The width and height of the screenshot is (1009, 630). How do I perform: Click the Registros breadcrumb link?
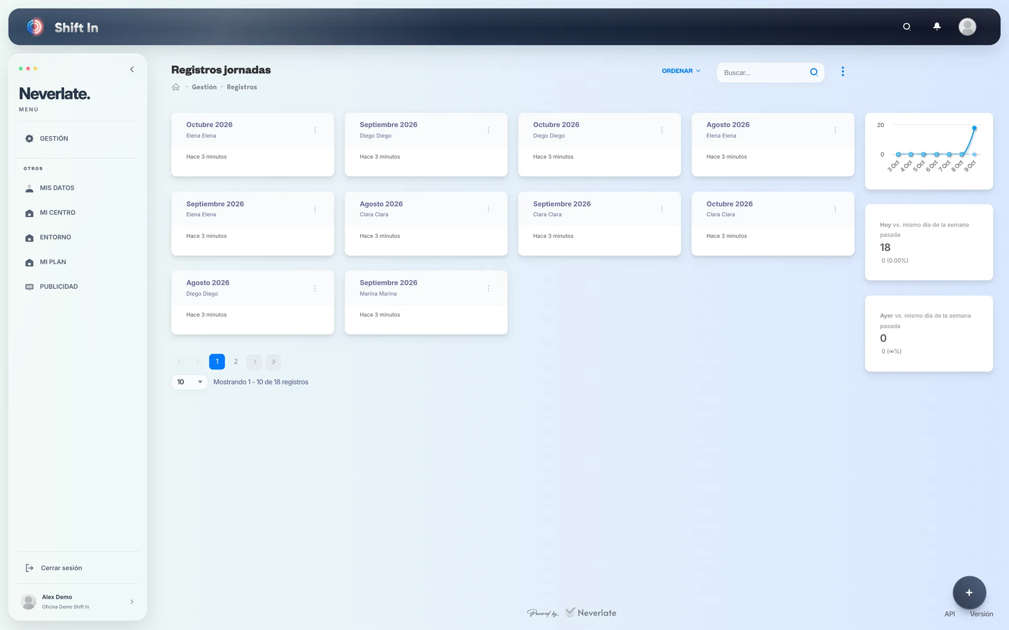[x=242, y=87]
